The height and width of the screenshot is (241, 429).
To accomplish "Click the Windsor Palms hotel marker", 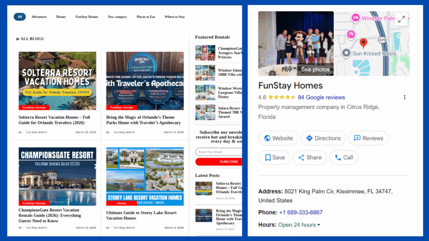I will tap(355, 18).
